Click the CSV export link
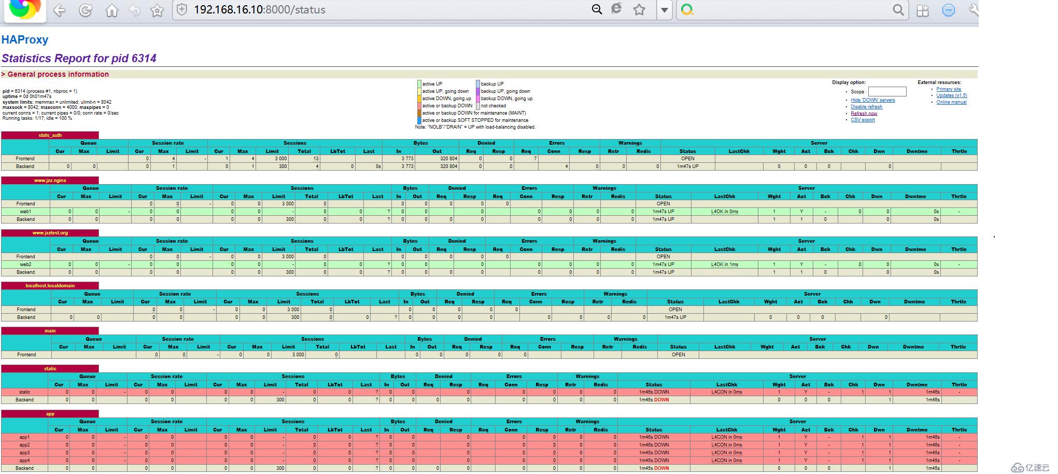 (x=863, y=120)
